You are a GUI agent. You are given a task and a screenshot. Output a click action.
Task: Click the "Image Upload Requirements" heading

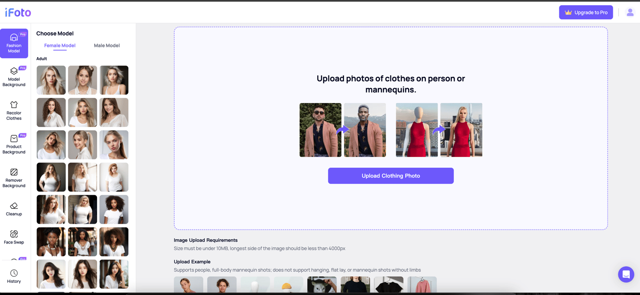(206, 240)
